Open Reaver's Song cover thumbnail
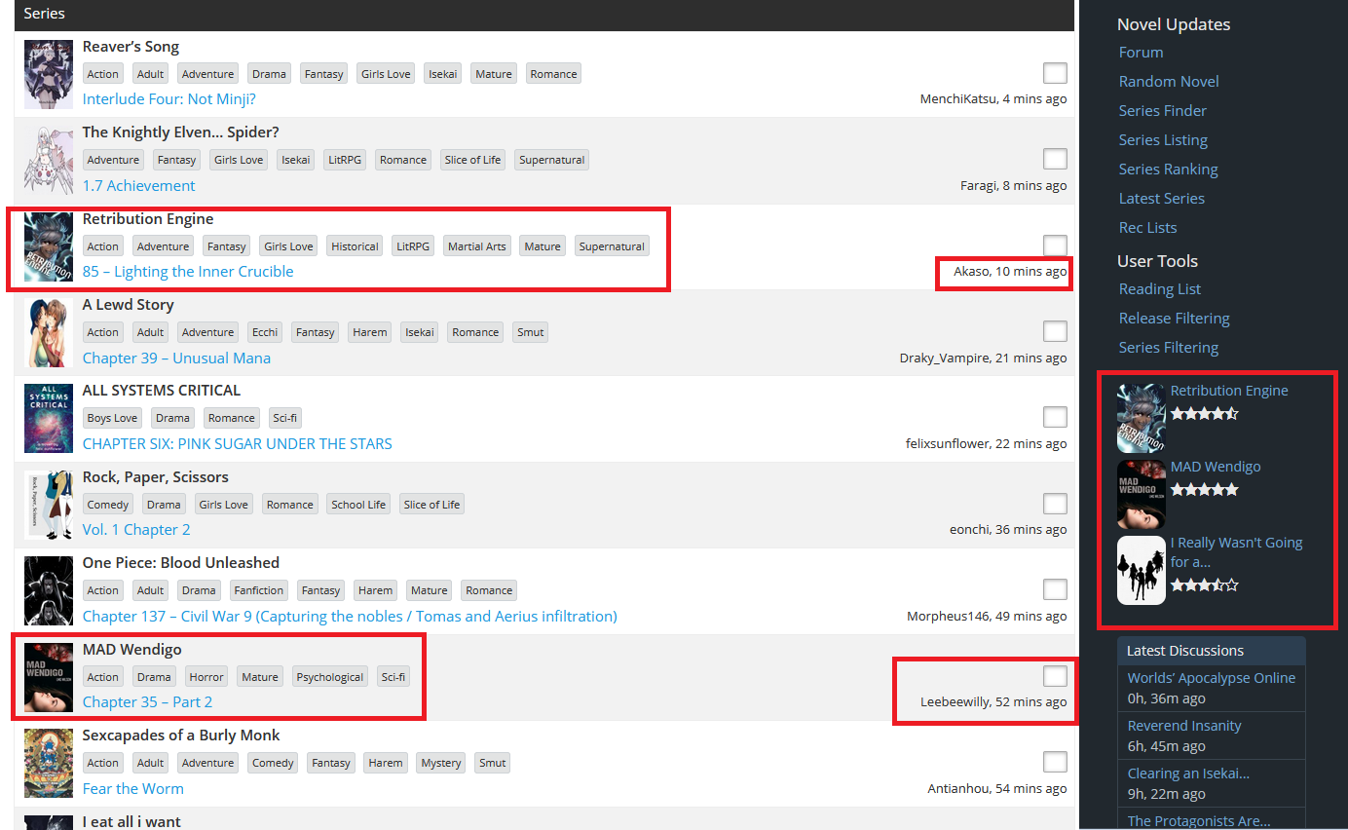This screenshot has width=1348, height=830. pyautogui.click(x=49, y=74)
